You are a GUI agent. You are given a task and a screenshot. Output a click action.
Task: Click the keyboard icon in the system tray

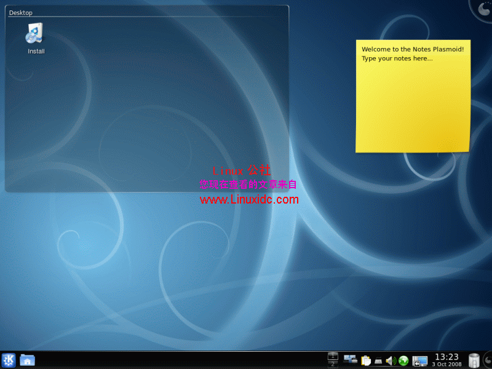click(x=378, y=360)
